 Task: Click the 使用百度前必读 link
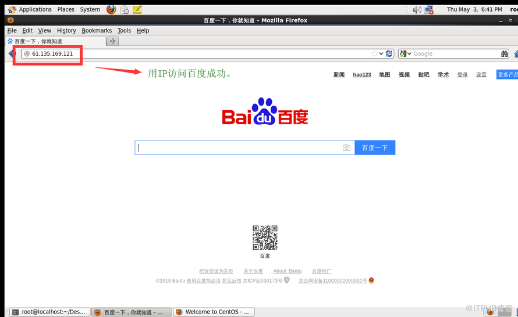point(203,281)
